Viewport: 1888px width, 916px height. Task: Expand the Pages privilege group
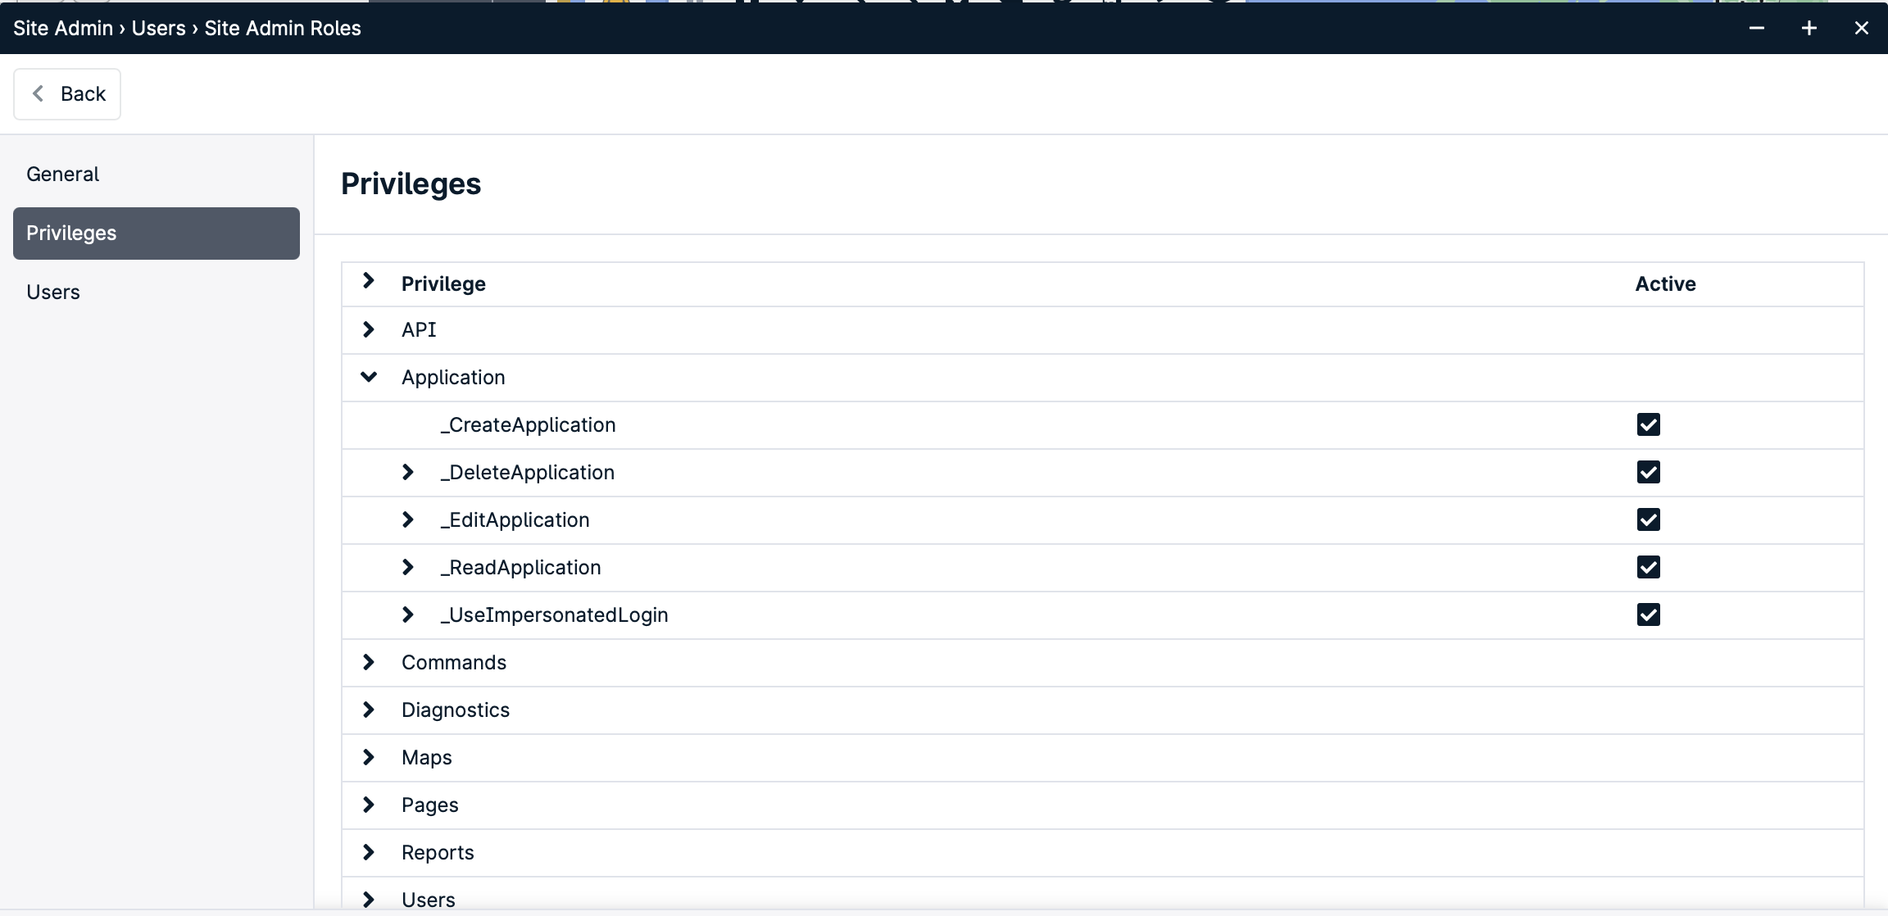369,805
